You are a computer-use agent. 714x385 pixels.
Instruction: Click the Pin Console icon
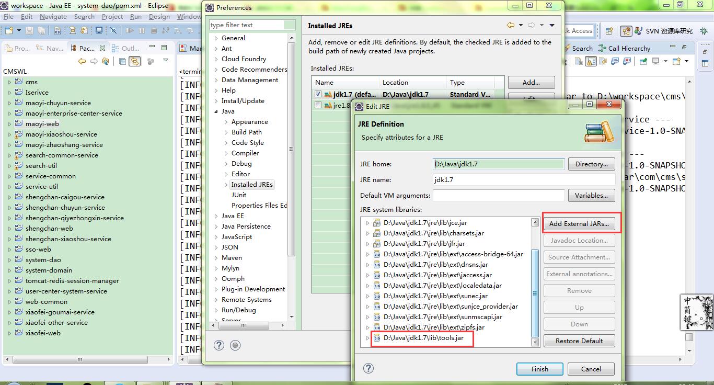tap(643, 61)
